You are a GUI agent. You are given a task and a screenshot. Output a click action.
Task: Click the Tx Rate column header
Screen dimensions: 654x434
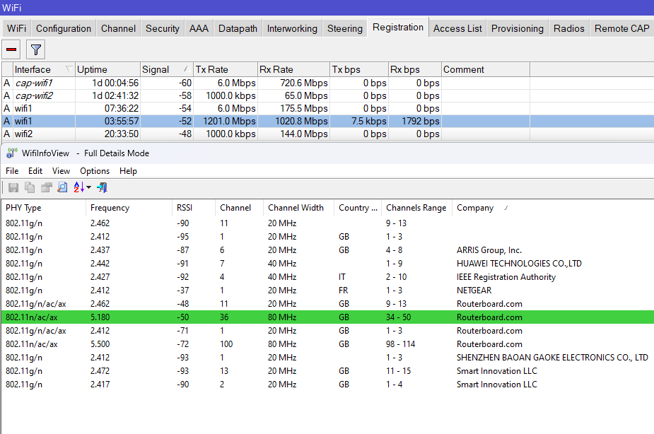point(226,69)
